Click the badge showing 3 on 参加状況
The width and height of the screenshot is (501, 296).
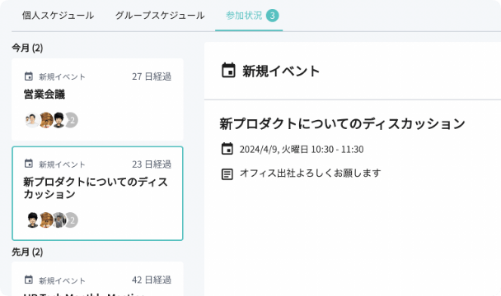[x=272, y=16]
